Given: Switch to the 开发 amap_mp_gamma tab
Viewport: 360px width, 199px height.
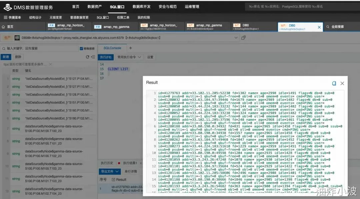Looking at the screenshot, I should click(x=115, y=27).
